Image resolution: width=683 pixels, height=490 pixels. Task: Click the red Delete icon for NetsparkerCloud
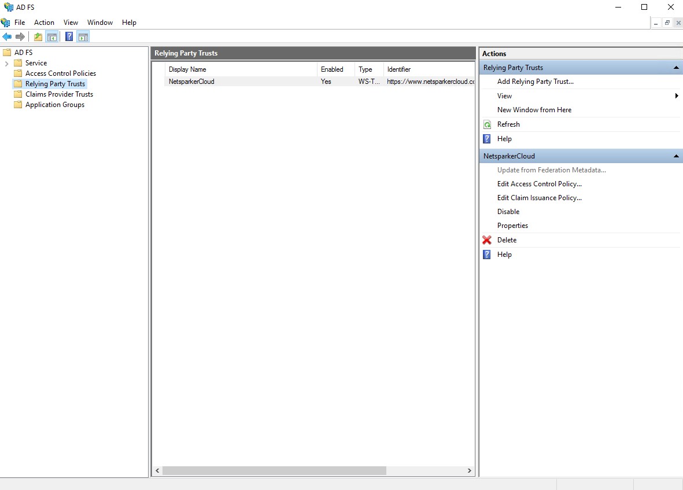pyautogui.click(x=486, y=240)
